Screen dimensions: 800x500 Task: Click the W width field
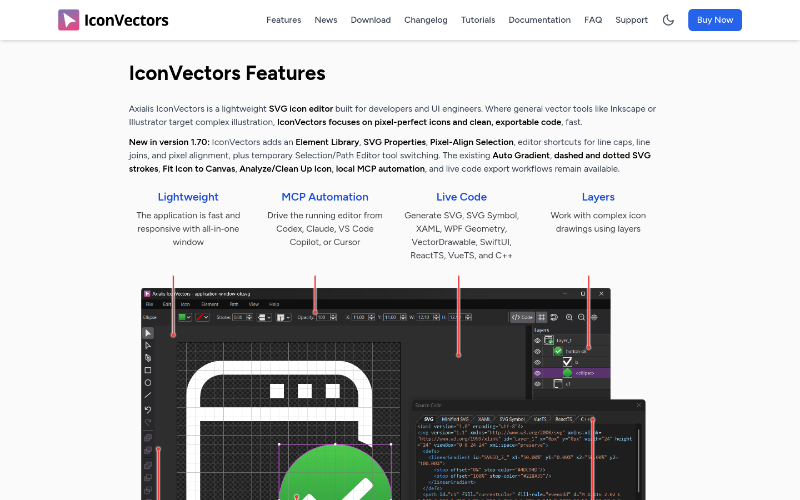coord(424,317)
